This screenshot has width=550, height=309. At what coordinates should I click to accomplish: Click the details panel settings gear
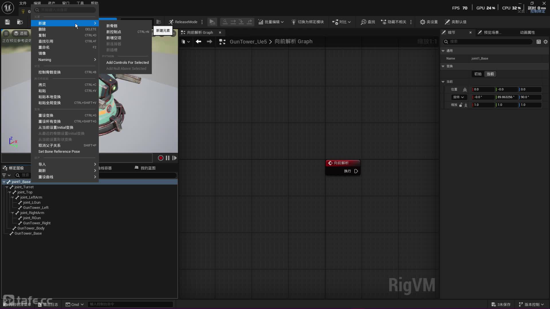545,42
